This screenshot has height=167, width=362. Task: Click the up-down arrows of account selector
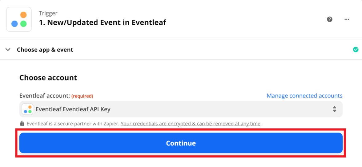coord(334,109)
